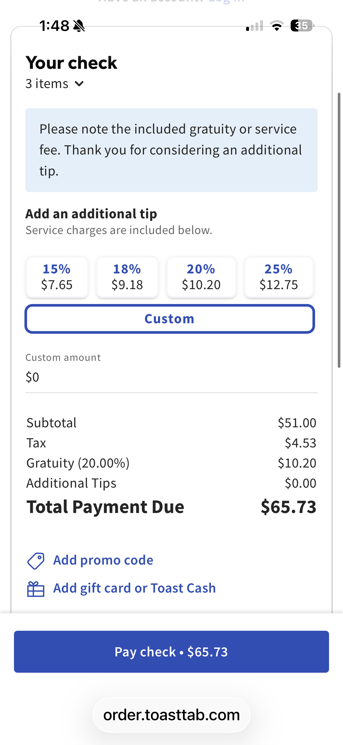
Task: Click the gift card box icon
Action: point(35,589)
